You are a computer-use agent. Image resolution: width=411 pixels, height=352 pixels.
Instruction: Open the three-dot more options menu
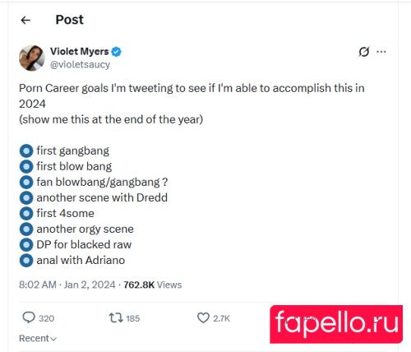coord(381,52)
